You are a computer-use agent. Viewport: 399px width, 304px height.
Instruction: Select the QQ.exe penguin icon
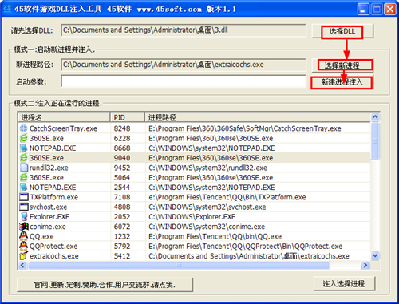click(24, 236)
